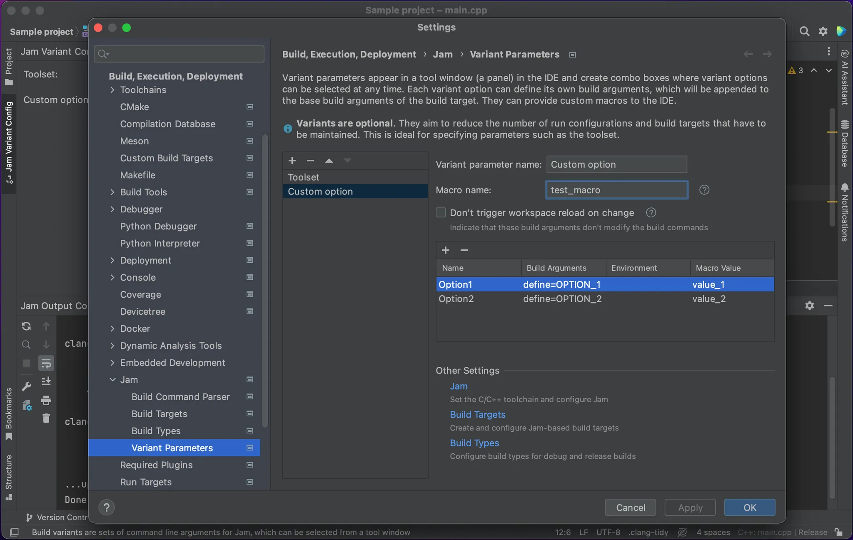Expand Dynamic Analysis Tools settings node

tap(112, 346)
